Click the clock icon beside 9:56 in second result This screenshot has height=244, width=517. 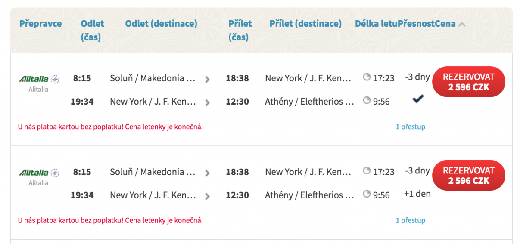367,194
